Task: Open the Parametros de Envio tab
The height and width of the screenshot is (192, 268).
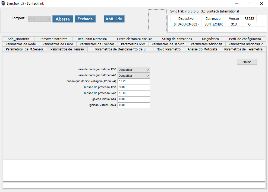Action: click(x=58, y=44)
